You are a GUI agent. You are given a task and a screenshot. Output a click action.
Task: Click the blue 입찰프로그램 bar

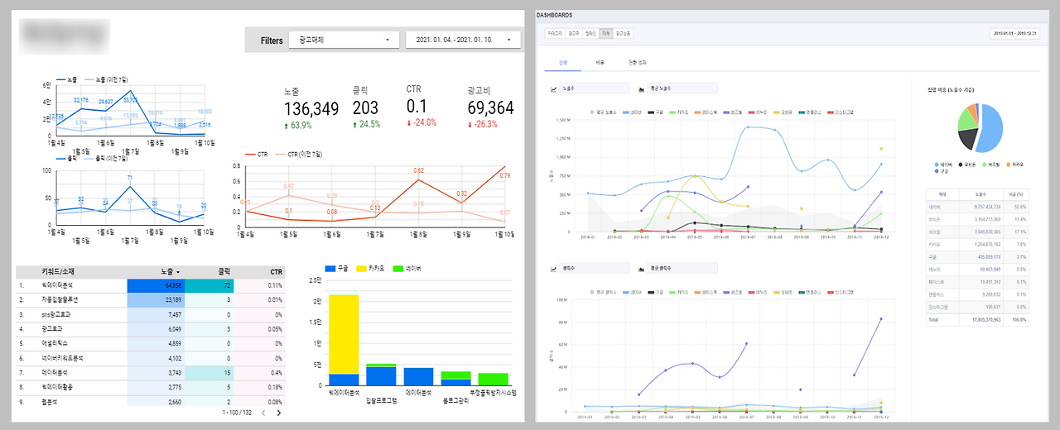click(x=381, y=376)
